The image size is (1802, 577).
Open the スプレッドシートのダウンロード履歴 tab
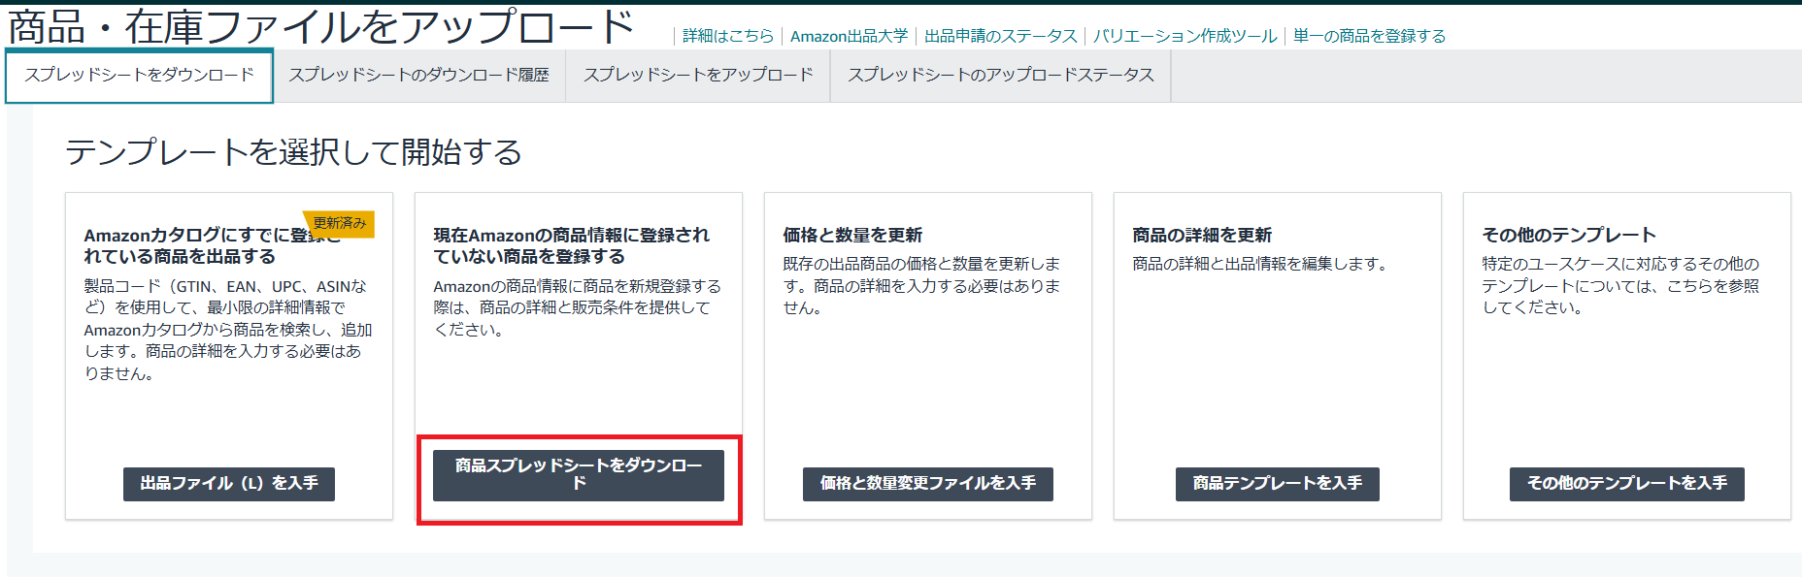[418, 76]
